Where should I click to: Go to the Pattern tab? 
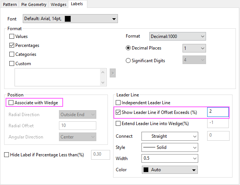click(10, 4)
